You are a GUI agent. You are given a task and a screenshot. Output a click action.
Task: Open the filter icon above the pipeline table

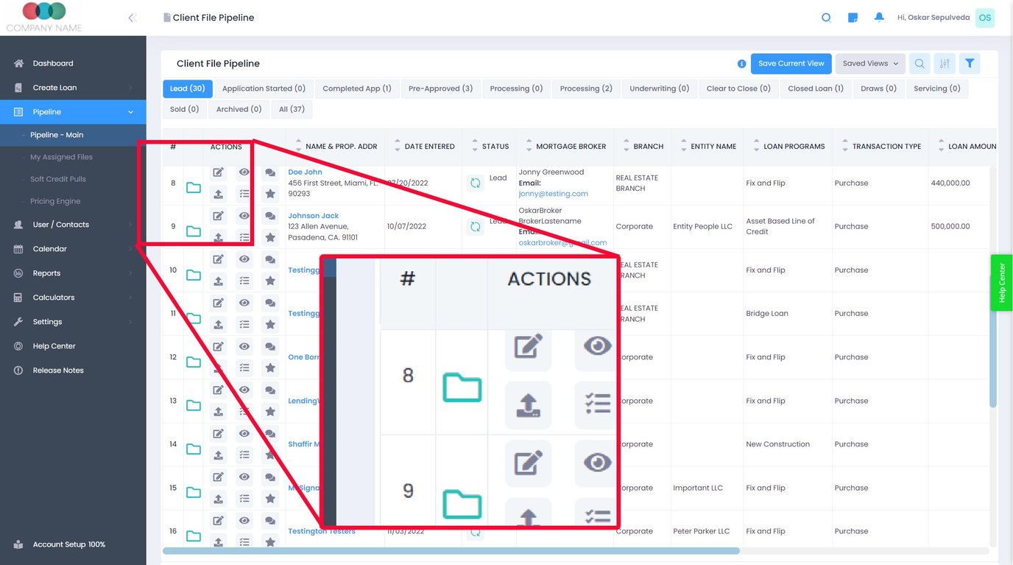(x=970, y=63)
